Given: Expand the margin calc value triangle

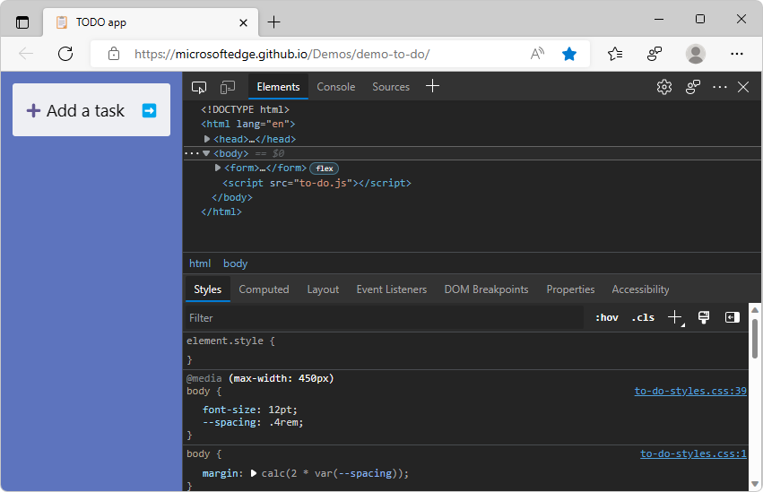Looking at the screenshot, I should pos(254,473).
